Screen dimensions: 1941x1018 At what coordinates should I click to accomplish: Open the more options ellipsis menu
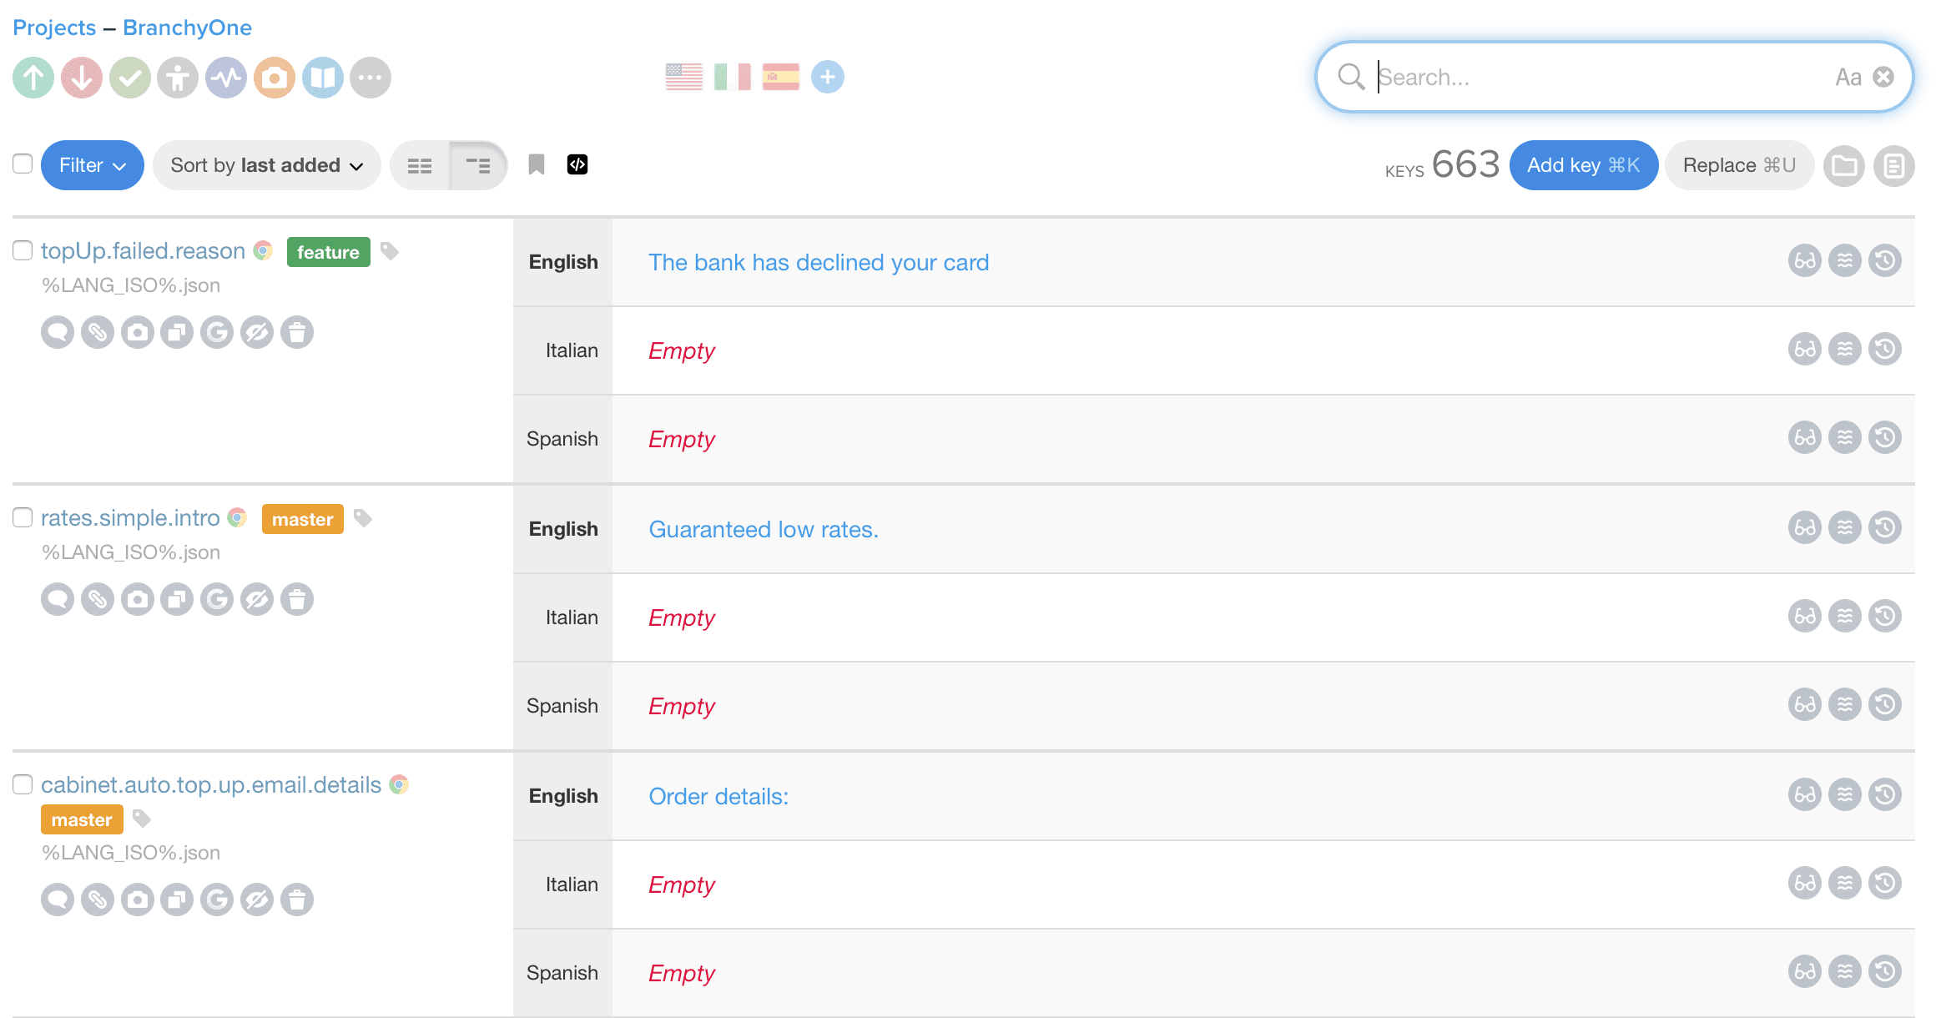(x=371, y=78)
